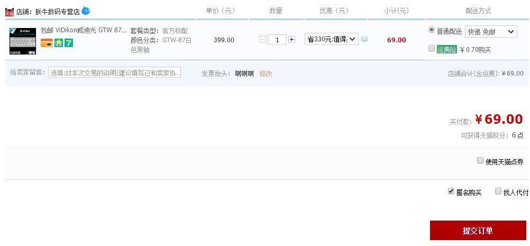The height and width of the screenshot is (246, 530).
Task: Decrease quantity with the minus button
Action: click(263, 40)
